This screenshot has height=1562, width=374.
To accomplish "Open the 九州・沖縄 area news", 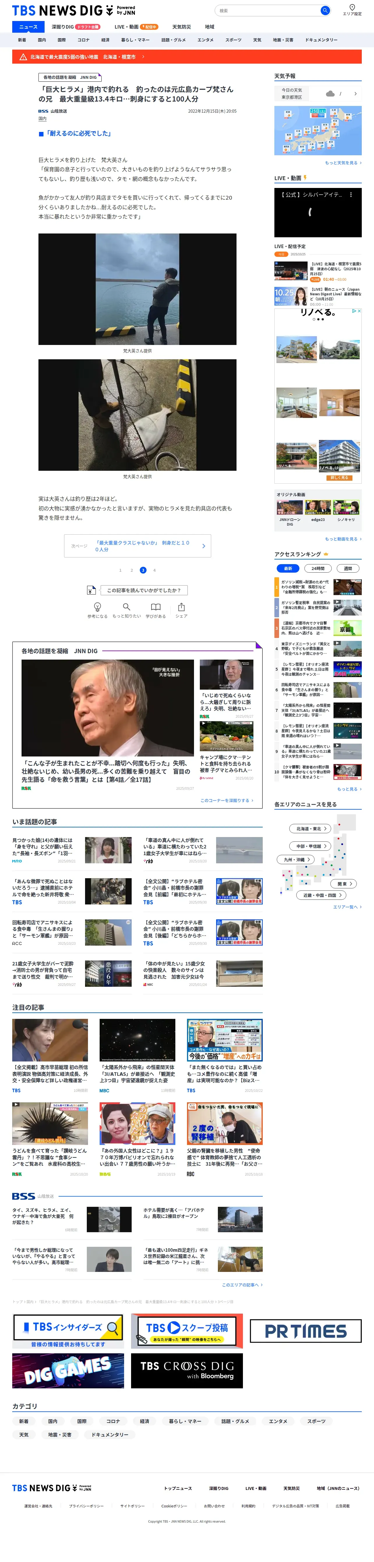I will (x=297, y=859).
